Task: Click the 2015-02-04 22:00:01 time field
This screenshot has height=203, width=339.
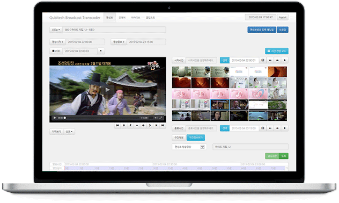Action: pos(244,60)
